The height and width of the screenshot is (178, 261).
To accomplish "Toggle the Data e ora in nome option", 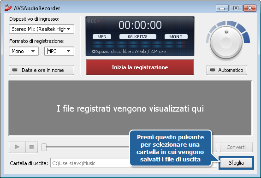I will [42, 70].
